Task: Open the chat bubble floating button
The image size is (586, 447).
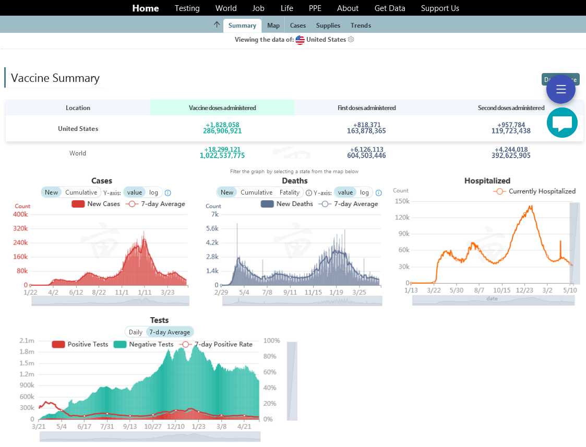Action: pos(562,123)
